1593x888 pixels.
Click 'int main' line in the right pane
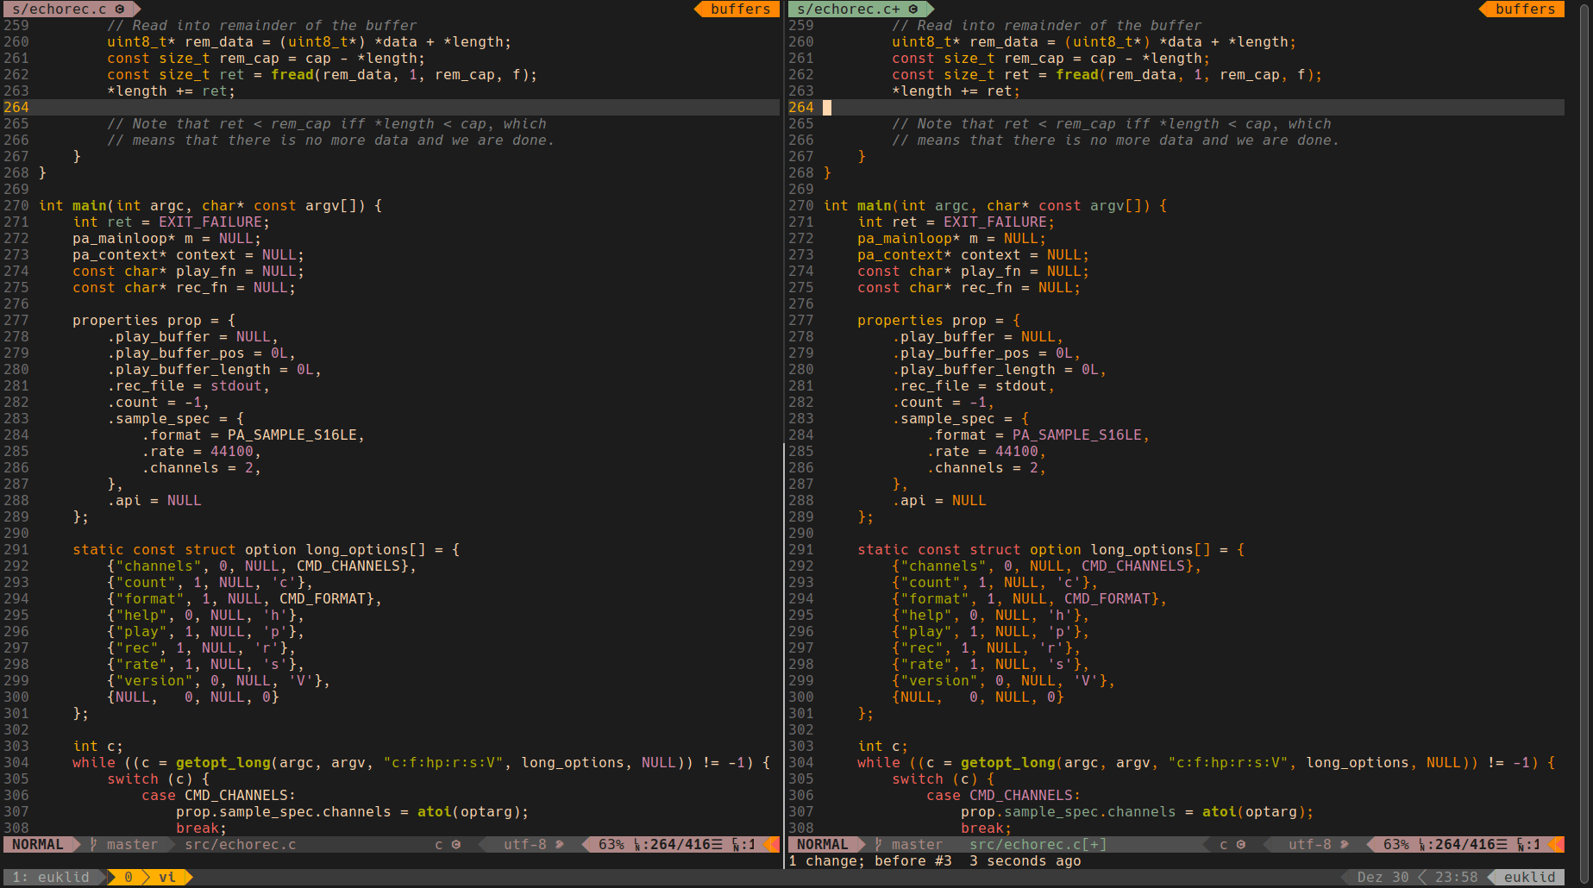(995, 206)
